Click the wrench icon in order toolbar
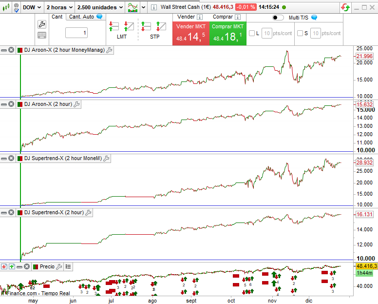378x304 pixels. [x=42, y=24]
